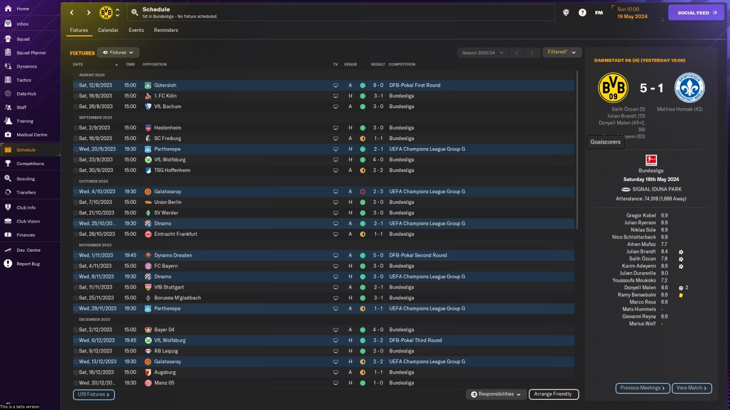Open the Fixtures view dropdown
Screen dimensions: 730x410
click(x=118, y=52)
